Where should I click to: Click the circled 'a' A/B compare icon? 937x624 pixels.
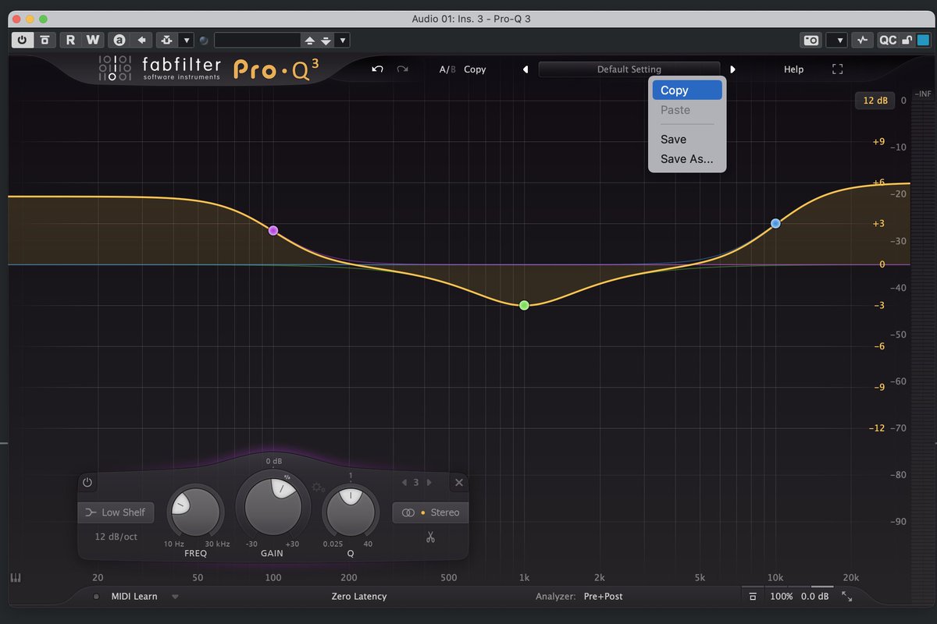coord(119,40)
